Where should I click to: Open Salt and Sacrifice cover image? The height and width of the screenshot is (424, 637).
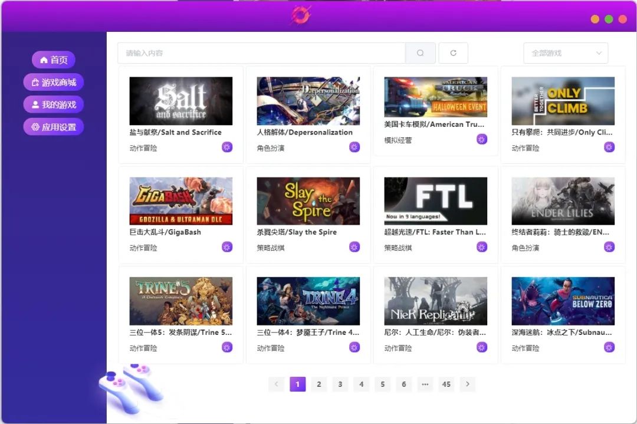(181, 101)
